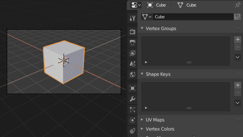
Task: Collapse the Vertex Groups panel
Action: (x=142, y=28)
